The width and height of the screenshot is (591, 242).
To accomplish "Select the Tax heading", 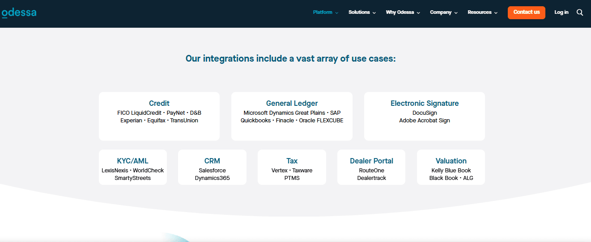I will click(x=292, y=161).
